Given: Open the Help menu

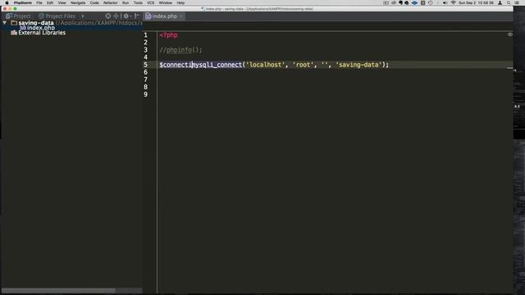Looking at the screenshot, I should point(180,2).
